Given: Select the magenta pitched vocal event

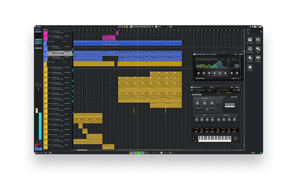Looking at the screenshot, I should [x=109, y=37].
